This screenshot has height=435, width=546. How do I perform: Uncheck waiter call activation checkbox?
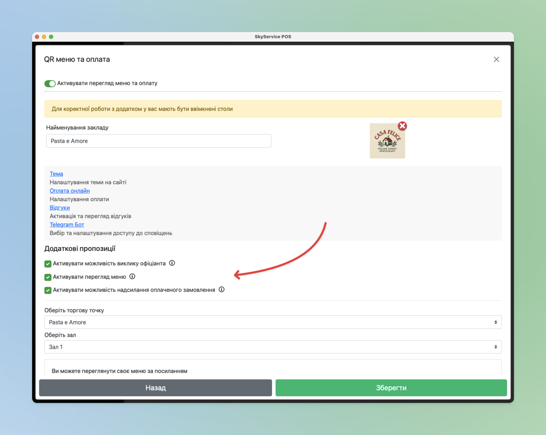pos(48,264)
